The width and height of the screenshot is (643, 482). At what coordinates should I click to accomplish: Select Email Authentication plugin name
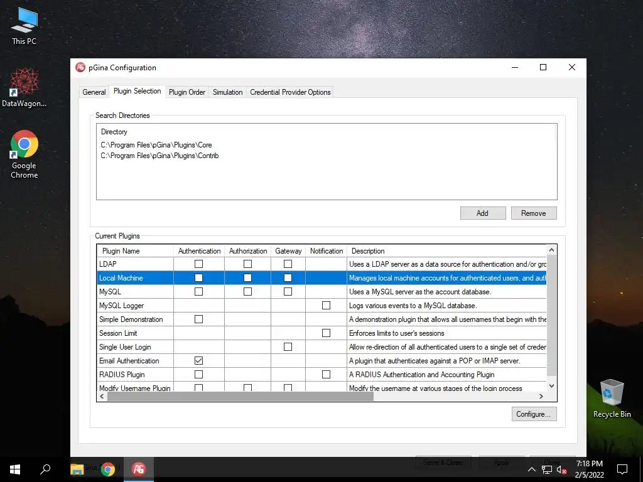129,361
